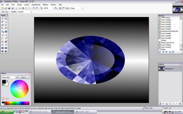
Task: Click the image thumbnail at top right
Action: 178,9
